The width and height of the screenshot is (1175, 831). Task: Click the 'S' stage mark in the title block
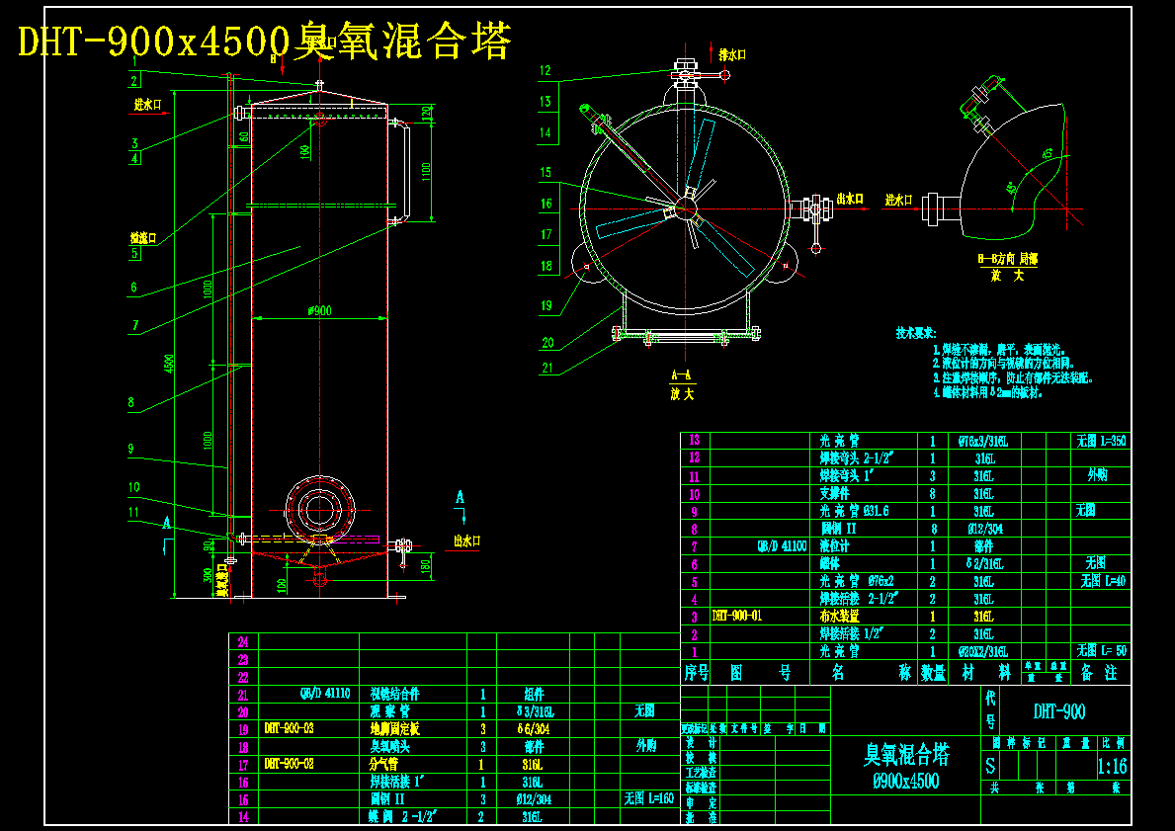pyautogui.click(x=990, y=767)
